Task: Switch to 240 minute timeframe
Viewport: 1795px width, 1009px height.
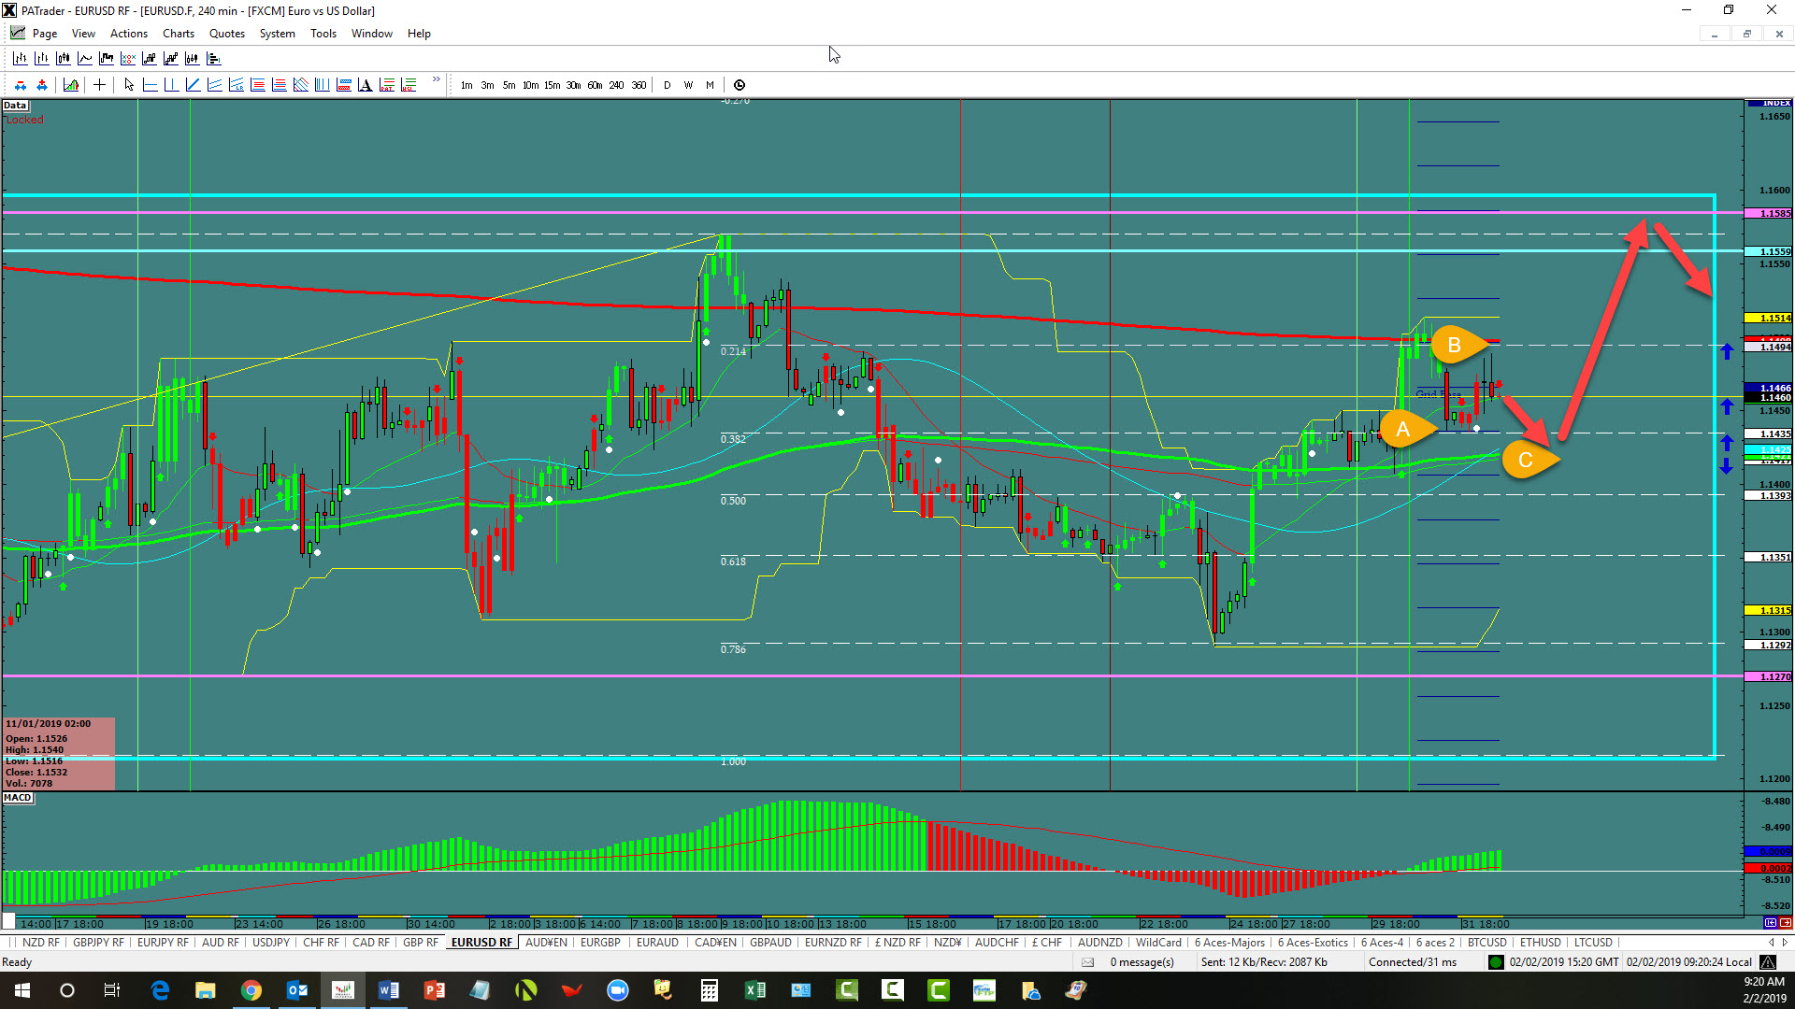Action: tap(616, 85)
